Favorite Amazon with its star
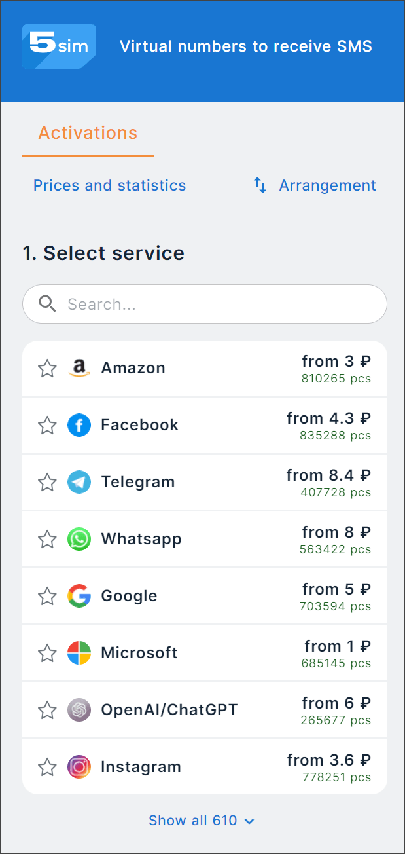The width and height of the screenshot is (405, 854). [47, 369]
